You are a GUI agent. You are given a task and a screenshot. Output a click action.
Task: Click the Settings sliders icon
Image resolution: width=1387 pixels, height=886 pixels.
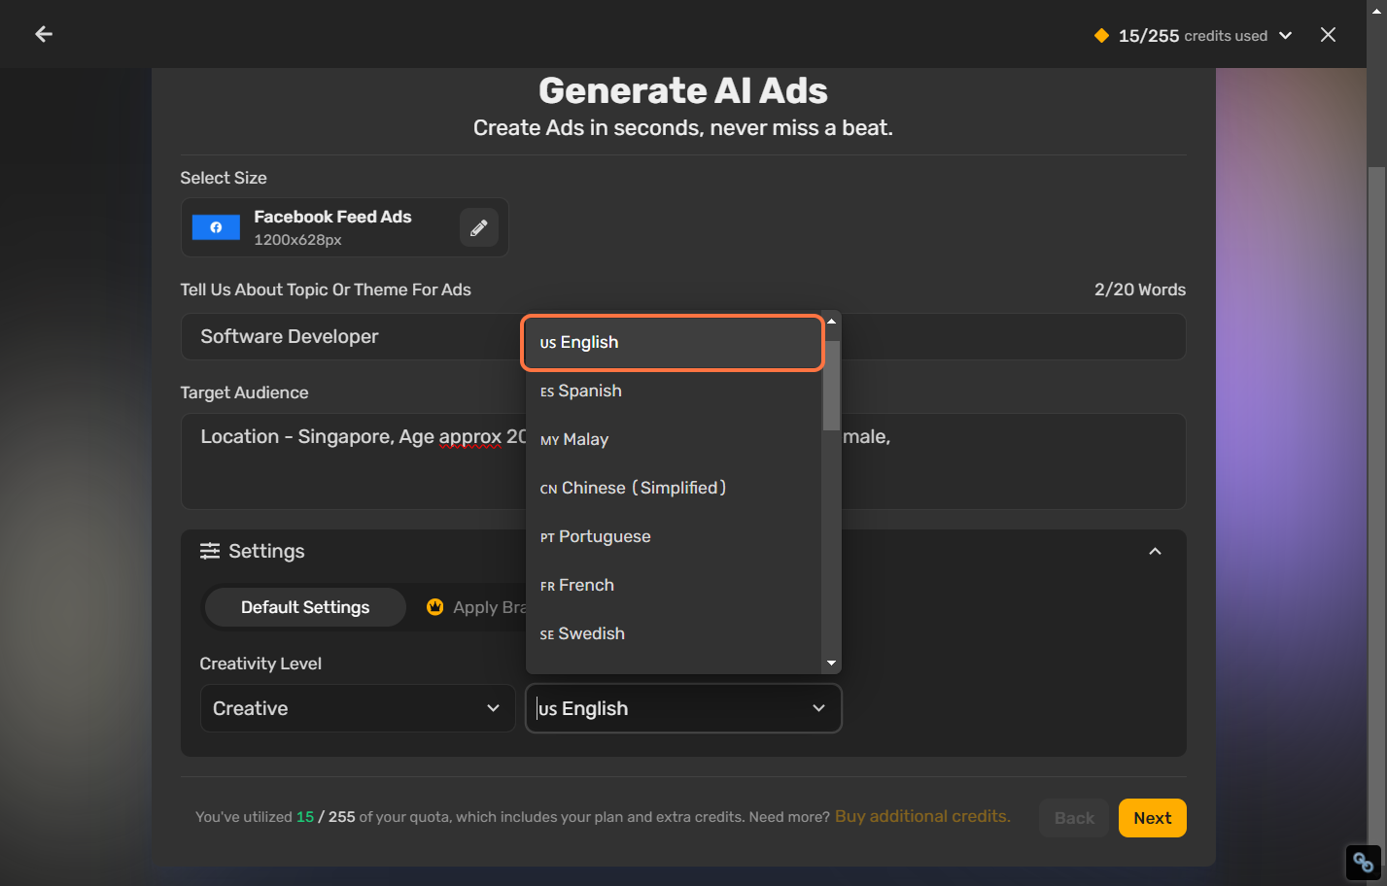point(210,551)
